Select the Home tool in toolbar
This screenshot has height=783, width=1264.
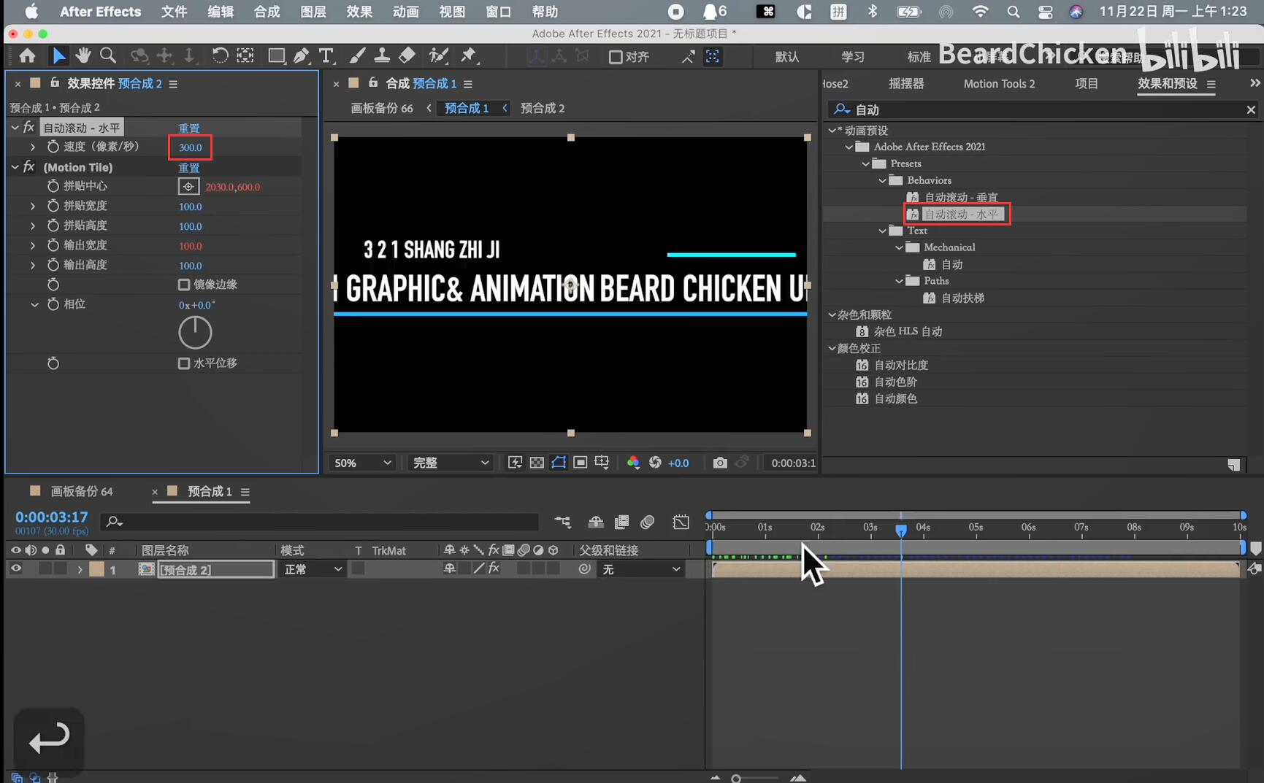click(x=27, y=55)
